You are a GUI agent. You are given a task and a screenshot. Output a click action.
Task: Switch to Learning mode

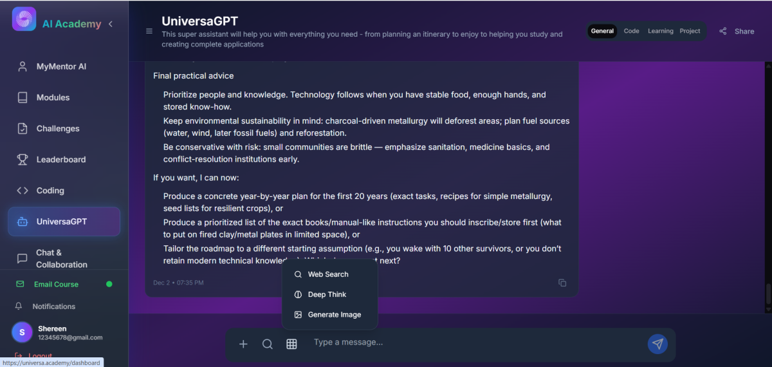660,31
